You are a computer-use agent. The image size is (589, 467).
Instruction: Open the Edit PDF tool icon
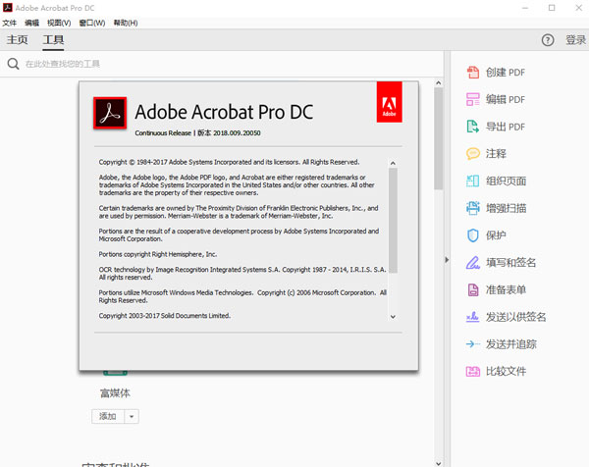[473, 99]
